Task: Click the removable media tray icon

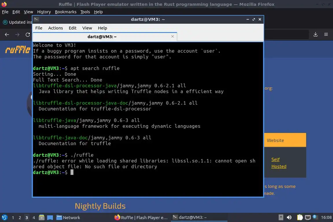Action: click(281, 217)
